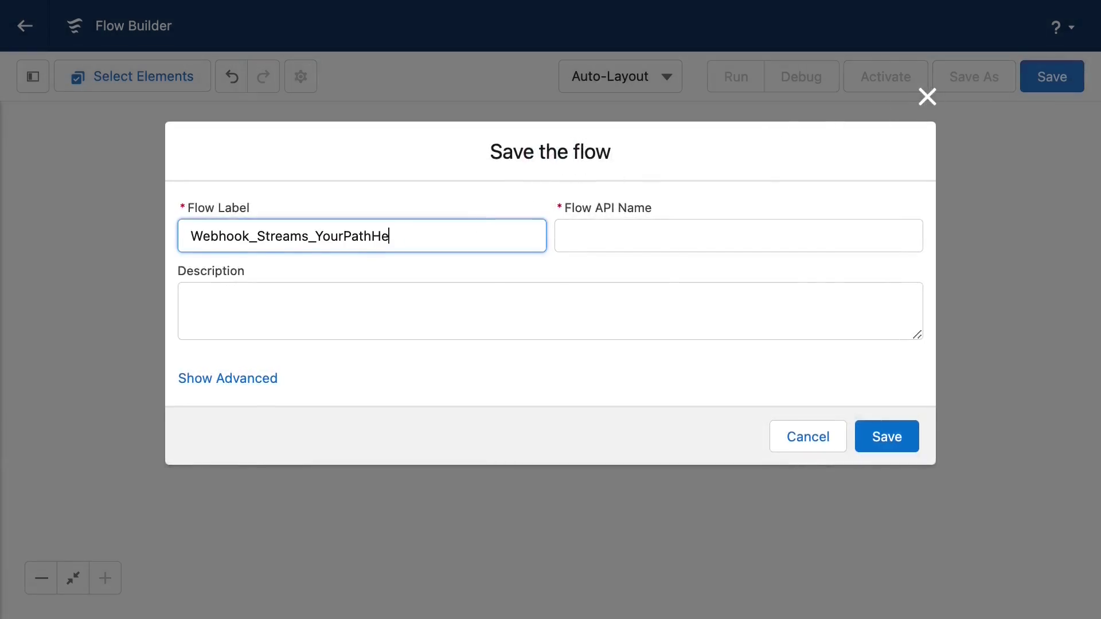Viewport: 1101px width, 619px height.
Task: Click the Debug button
Action: tap(801, 76)
